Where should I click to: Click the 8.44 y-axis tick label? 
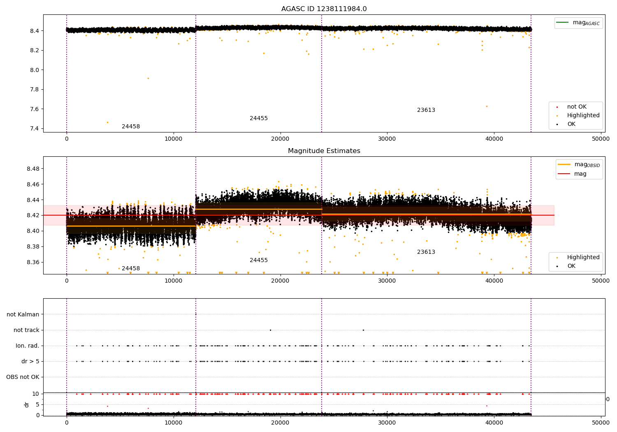(x=33, y=200)
